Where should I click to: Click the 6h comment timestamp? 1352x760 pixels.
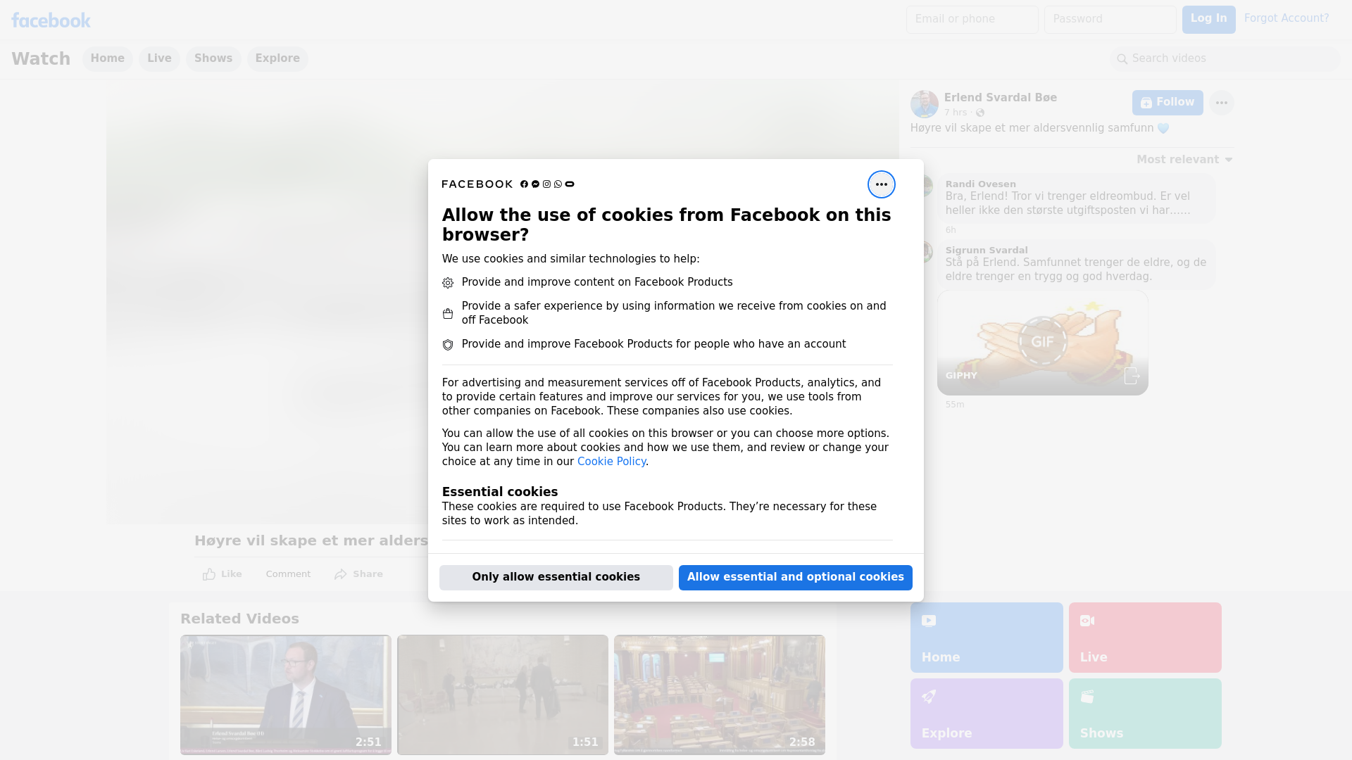pos(951,230)
